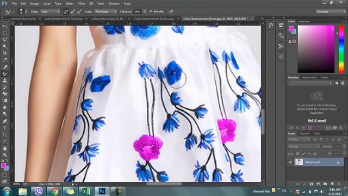Select the Hand tool
Viewport: 348px width, 196px height.
[5, 149]
